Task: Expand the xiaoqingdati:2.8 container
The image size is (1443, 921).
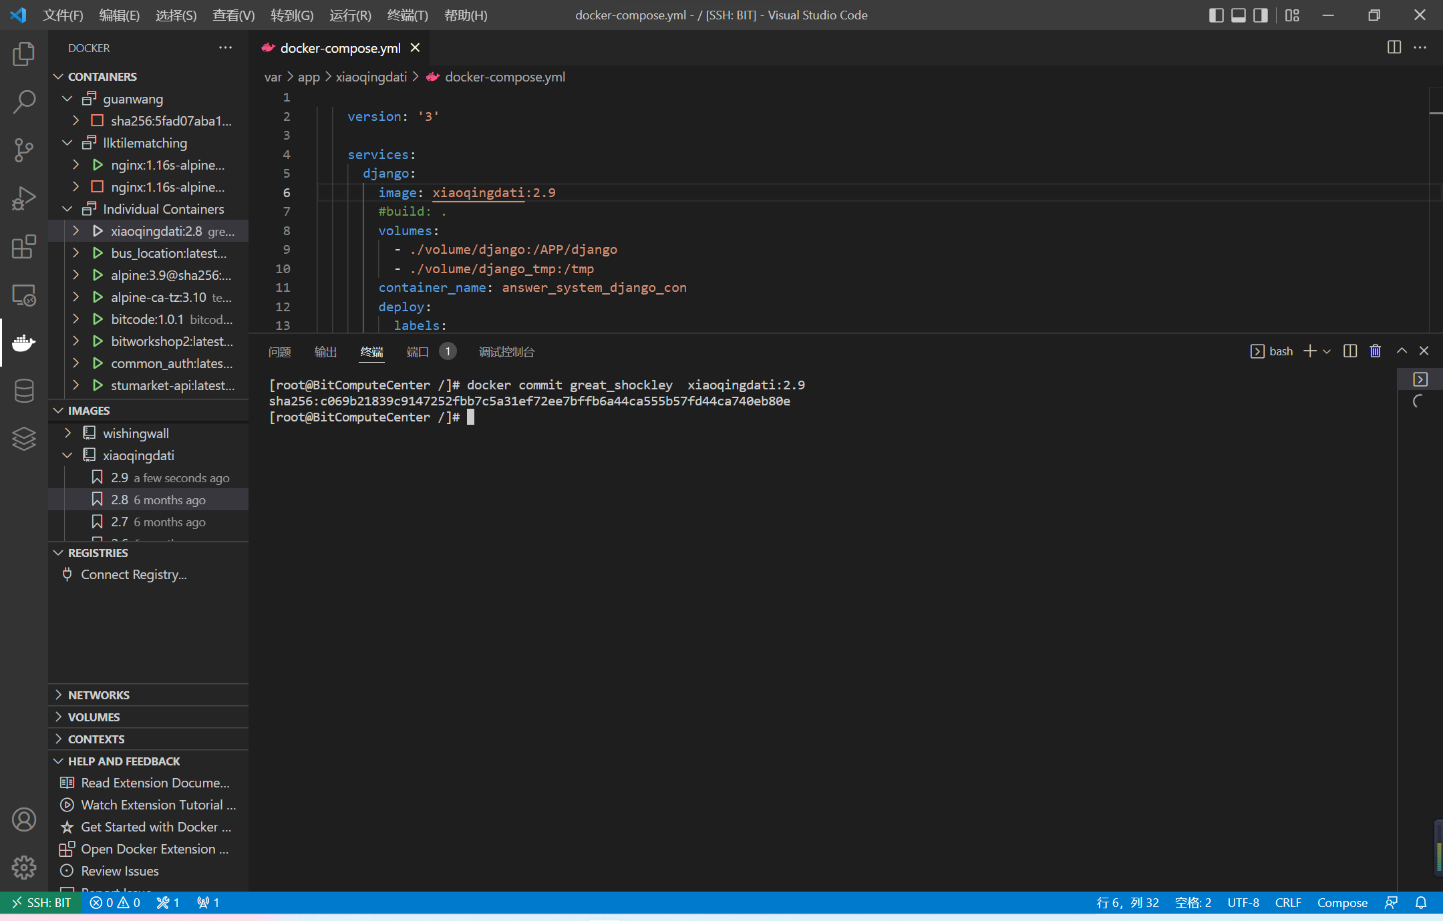Action: (x=75, y=231)
